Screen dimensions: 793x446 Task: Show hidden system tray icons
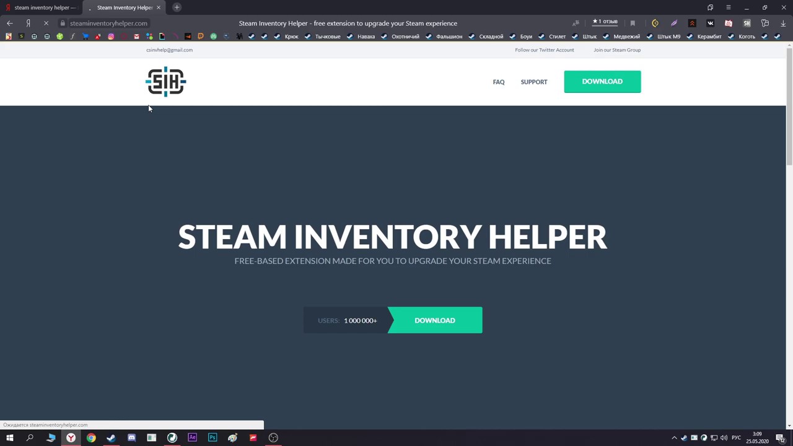[x=674, y=438]
